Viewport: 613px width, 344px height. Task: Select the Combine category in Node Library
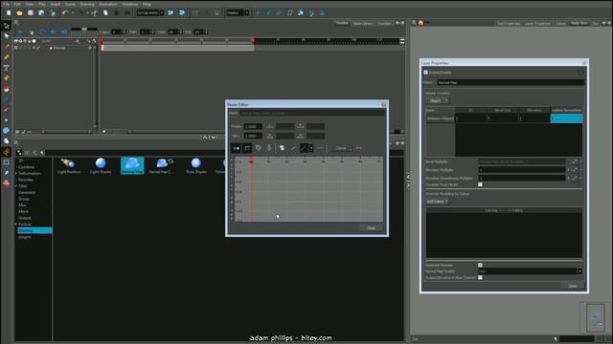(x=27, y=167)
